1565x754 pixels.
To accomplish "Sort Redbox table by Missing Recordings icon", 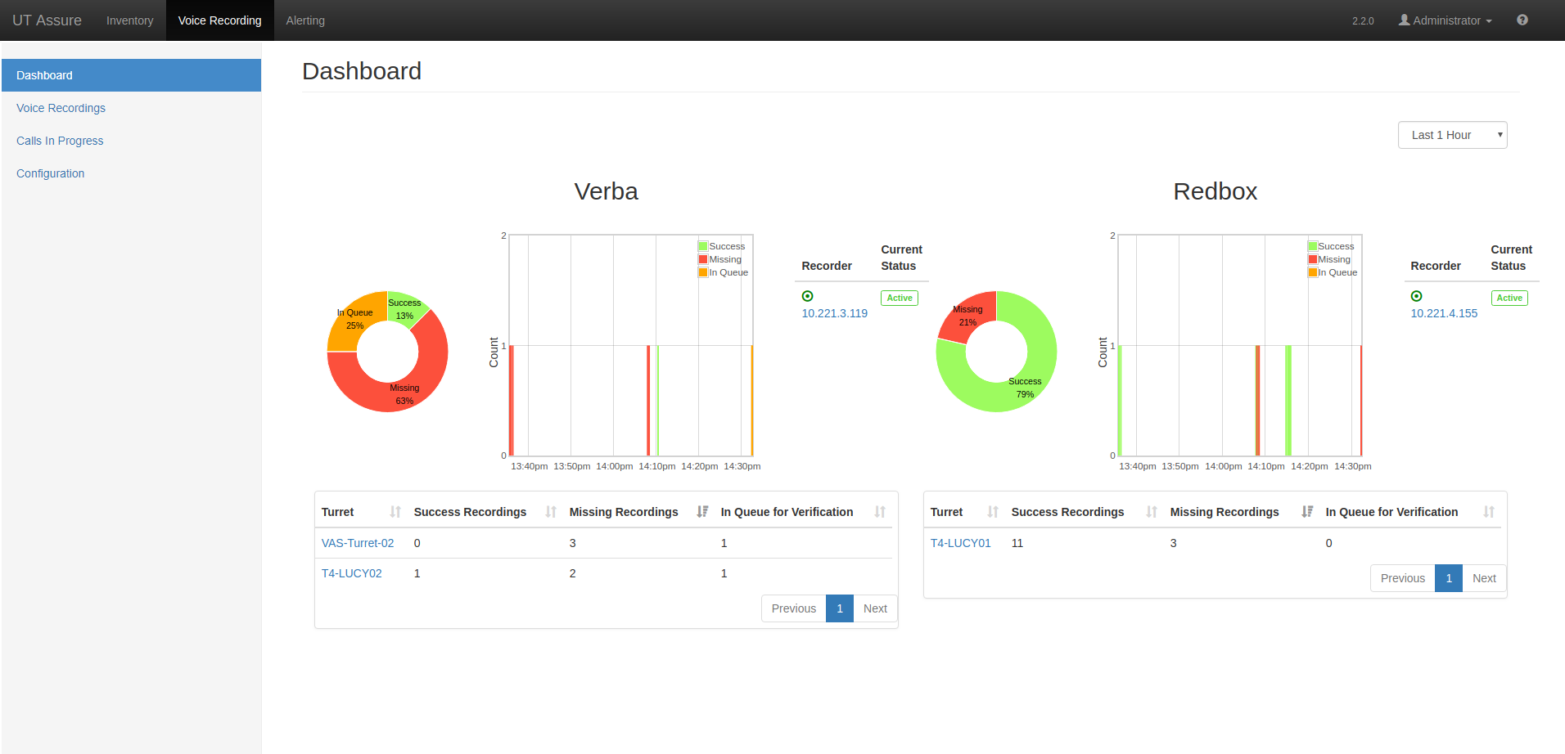I will click(1307, 512).
